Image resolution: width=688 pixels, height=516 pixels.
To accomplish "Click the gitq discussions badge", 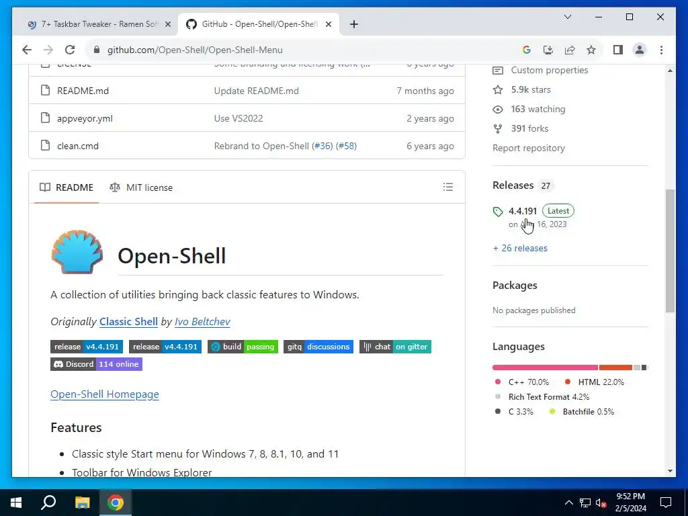I will pyautogui.click(x=318, y=347).
